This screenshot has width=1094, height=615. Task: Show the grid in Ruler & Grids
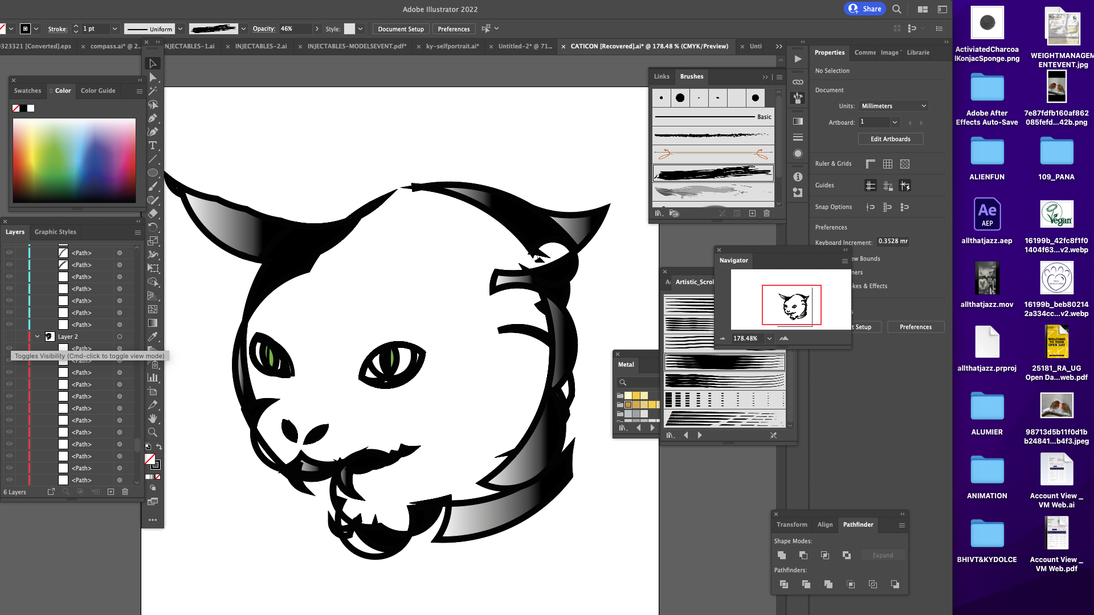coord(888,164)
